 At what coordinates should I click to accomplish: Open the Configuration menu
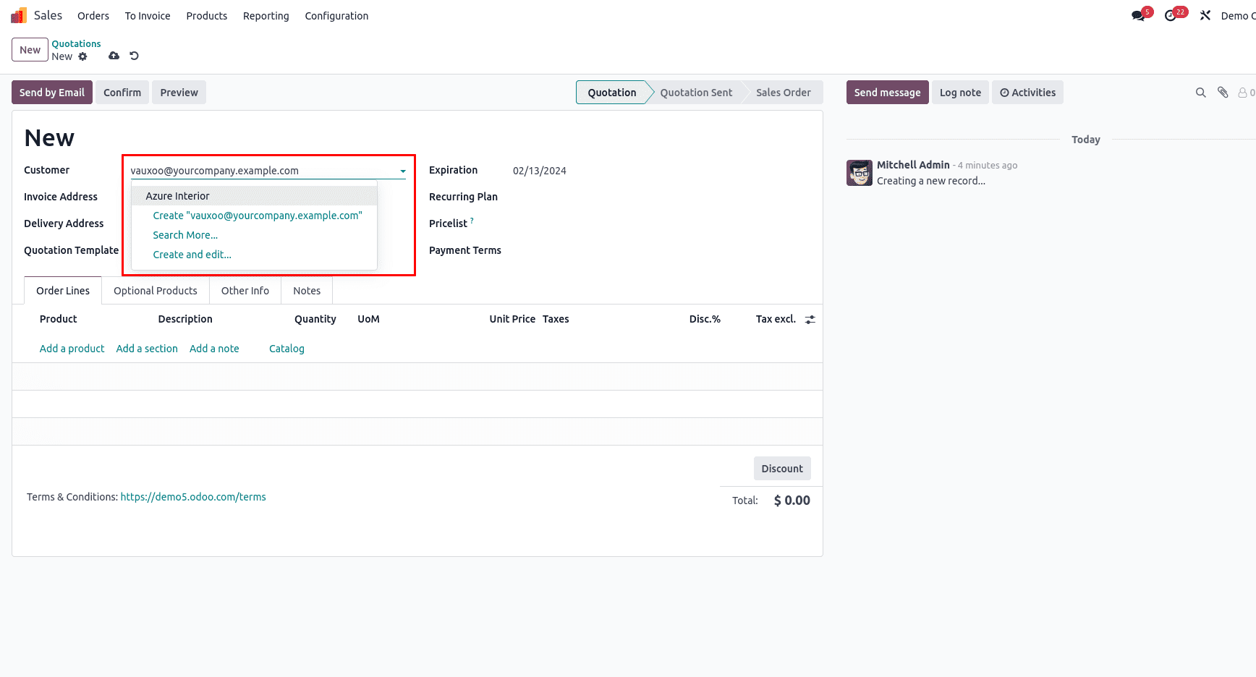coord(336,16)
